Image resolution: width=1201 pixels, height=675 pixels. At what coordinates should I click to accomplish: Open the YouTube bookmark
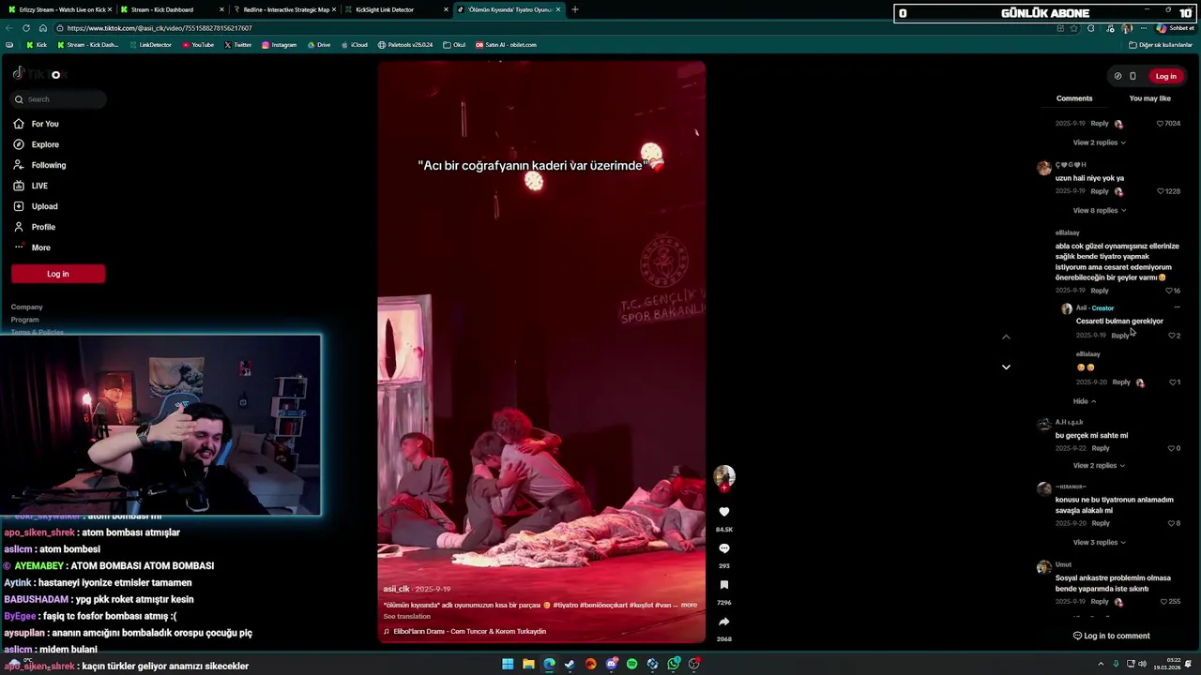198,45
